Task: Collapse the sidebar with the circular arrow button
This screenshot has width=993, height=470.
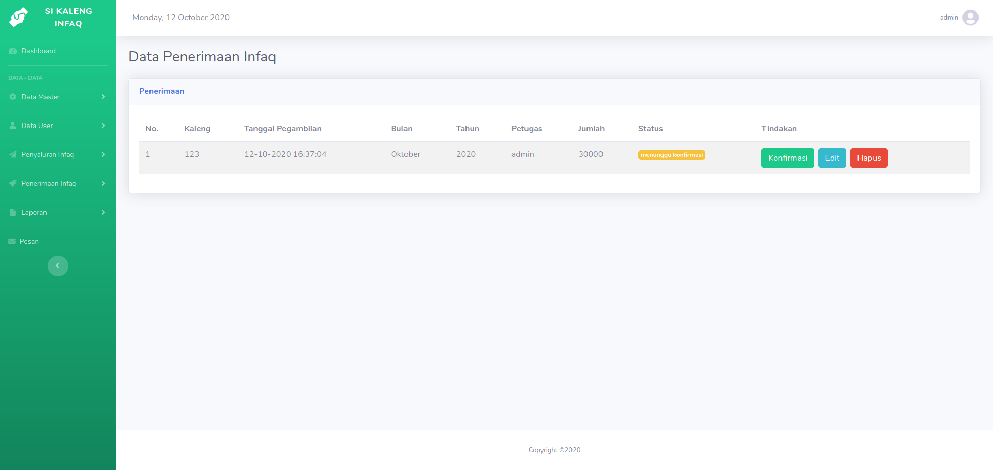Action: [57, 265]
